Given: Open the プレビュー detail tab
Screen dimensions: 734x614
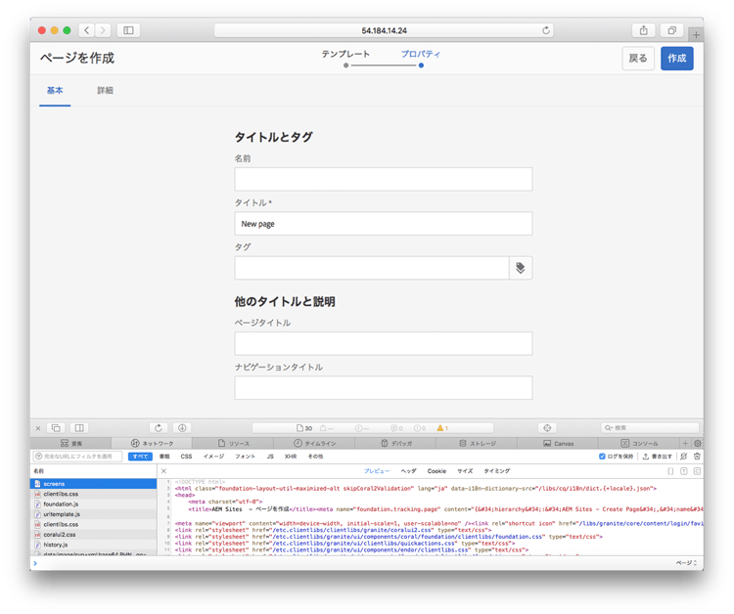Looking at the screenshot, I should point(377,471).
